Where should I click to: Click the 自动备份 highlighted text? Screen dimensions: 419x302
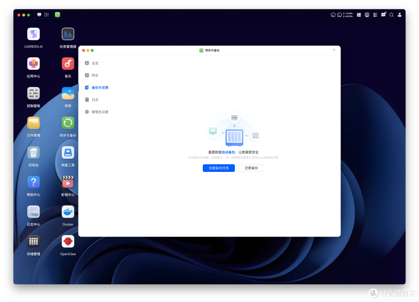(x=229, y=152)
